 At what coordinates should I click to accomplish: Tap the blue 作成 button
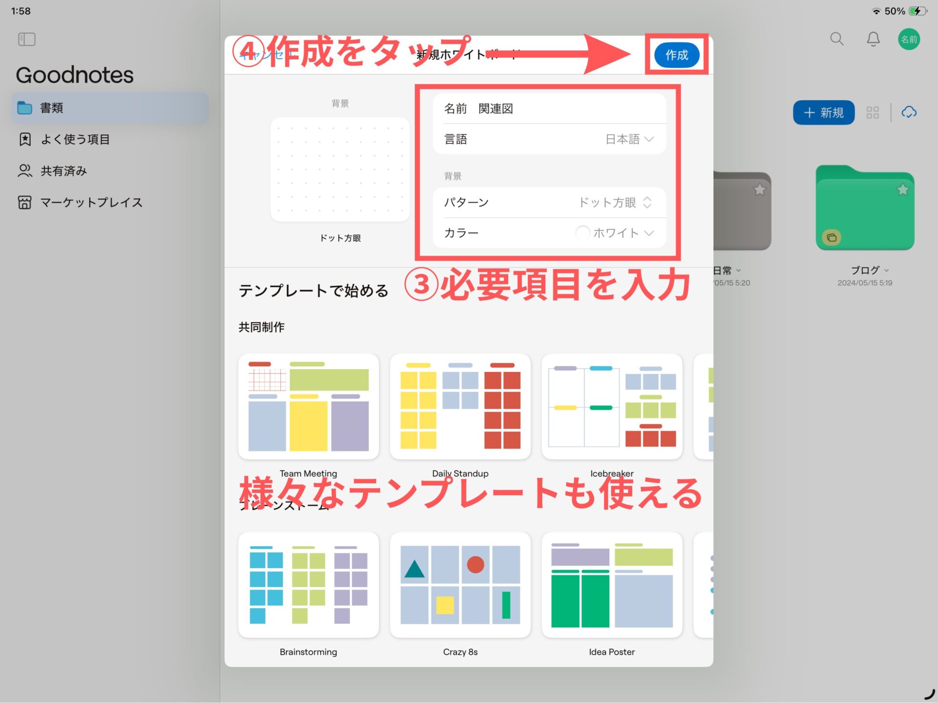pyautogui.click(x=676, y=55)
